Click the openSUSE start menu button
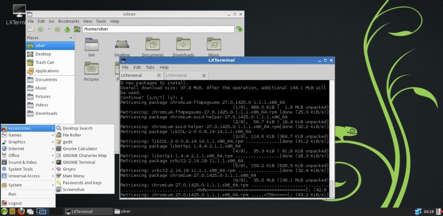443x216 pixels. (4, 212)
